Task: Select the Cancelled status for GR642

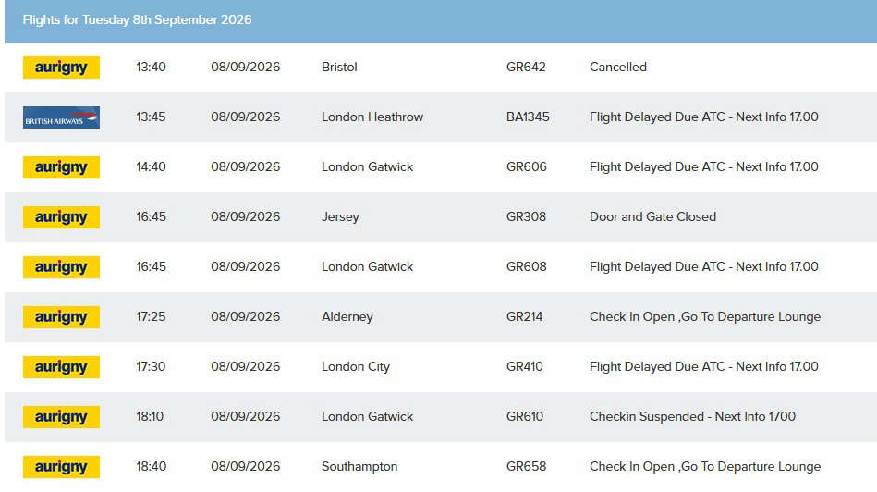Action: [618, 68]
